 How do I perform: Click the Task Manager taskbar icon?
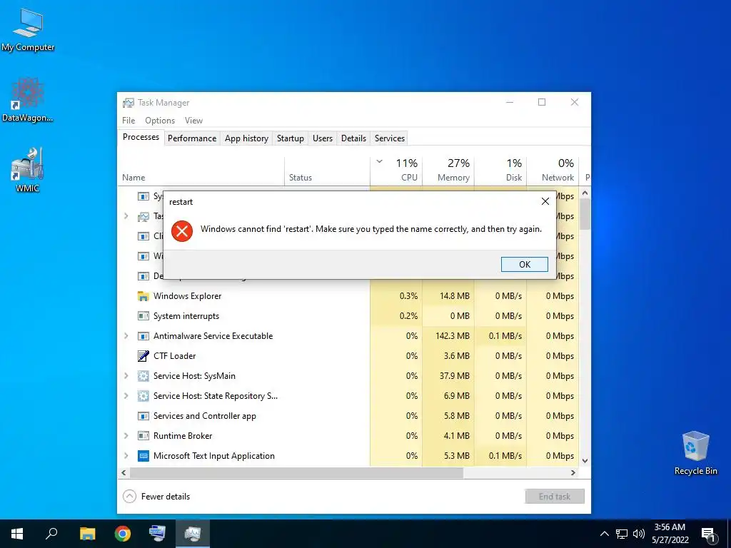click(193, 534)
